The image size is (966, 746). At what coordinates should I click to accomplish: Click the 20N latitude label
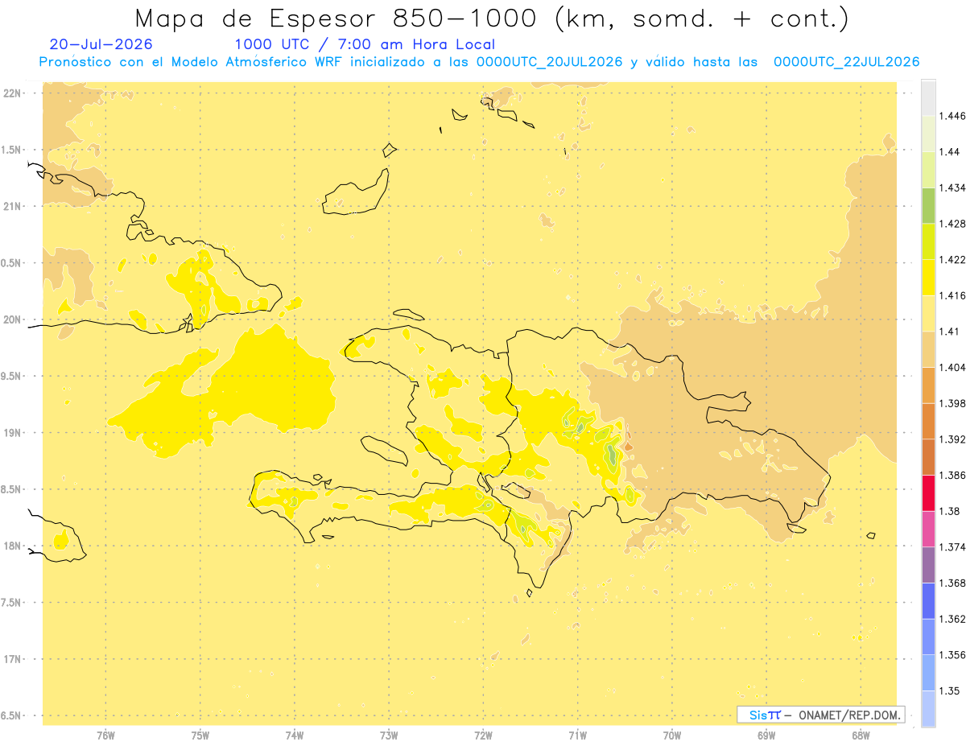pyautogui.click(x=13, y=319)
